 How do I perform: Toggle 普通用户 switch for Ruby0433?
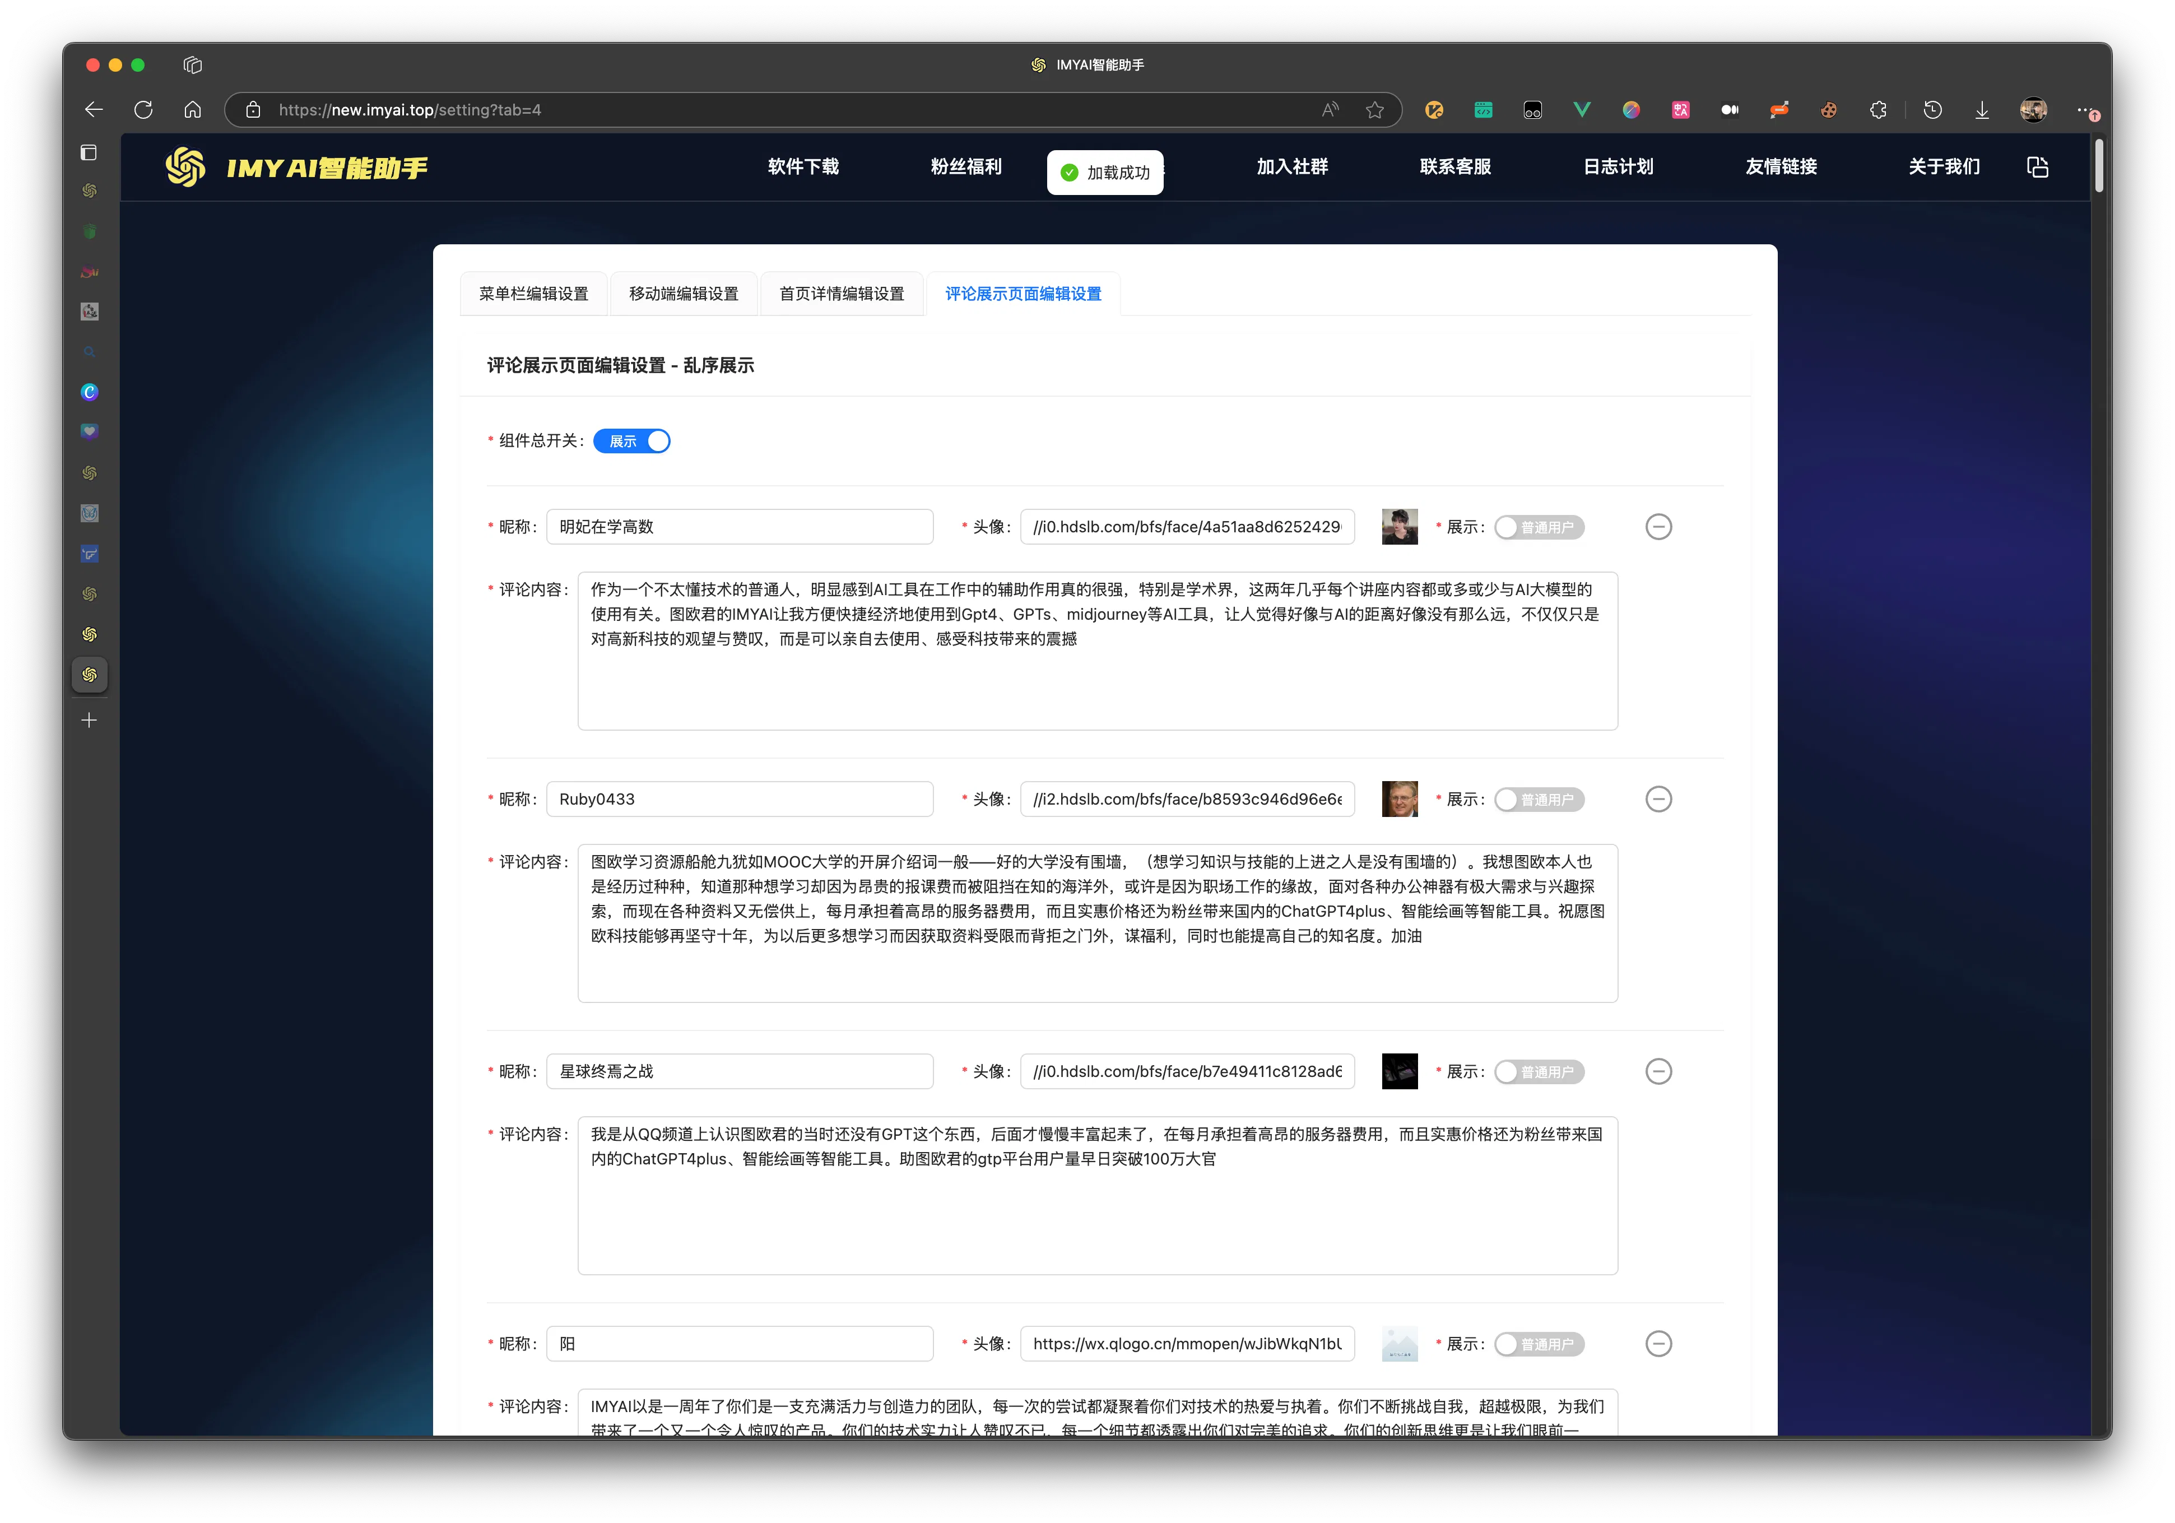pyautogui.click(x=1539, y=800)
